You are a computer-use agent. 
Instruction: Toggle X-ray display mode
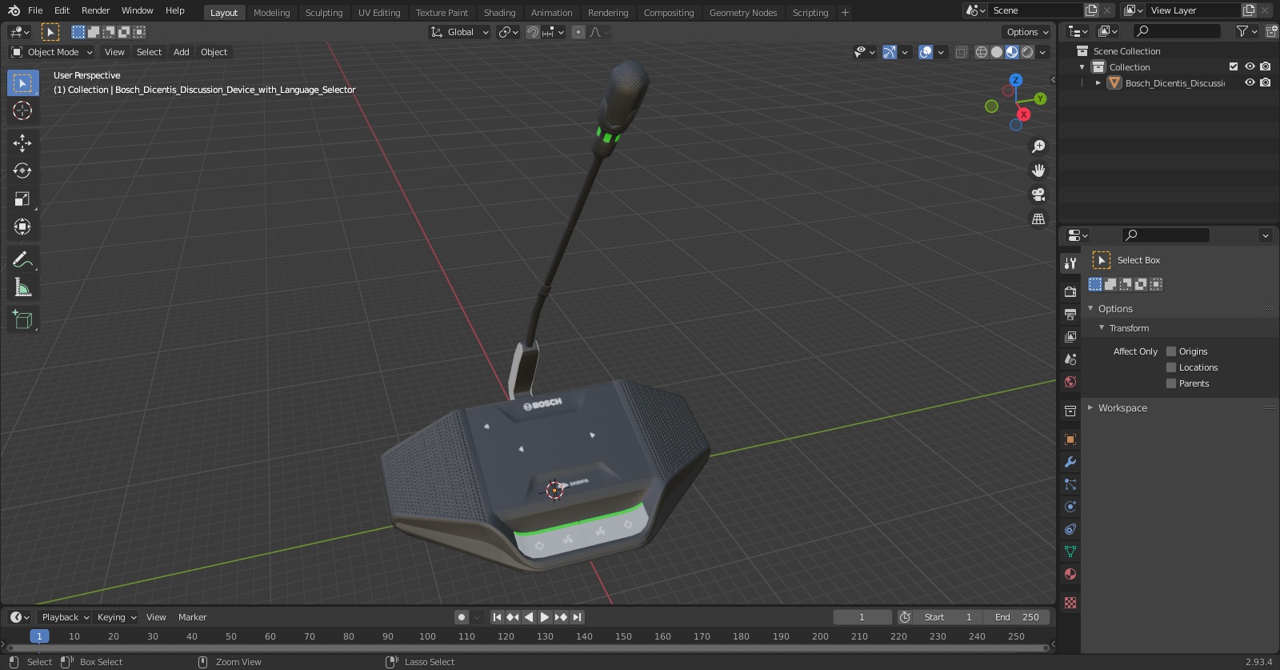[x=961, y=52]
